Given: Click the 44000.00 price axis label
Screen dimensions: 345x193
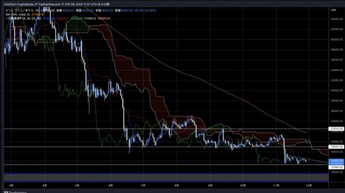Looking at the screenshot, I should 337,19.
